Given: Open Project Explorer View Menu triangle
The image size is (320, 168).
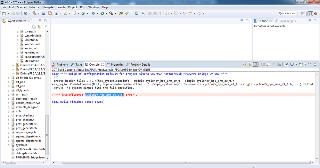Looking at the screenshot, I should point(46,26).
